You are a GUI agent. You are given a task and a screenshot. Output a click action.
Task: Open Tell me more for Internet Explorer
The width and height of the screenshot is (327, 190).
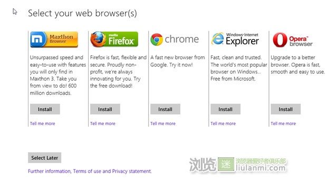223,123
